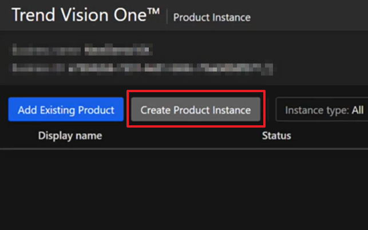The height and width of the screenshot is (230, 368).
Task: Click the word 'Existing' in Add Existing Product
Action: click(x=58, y=110)
